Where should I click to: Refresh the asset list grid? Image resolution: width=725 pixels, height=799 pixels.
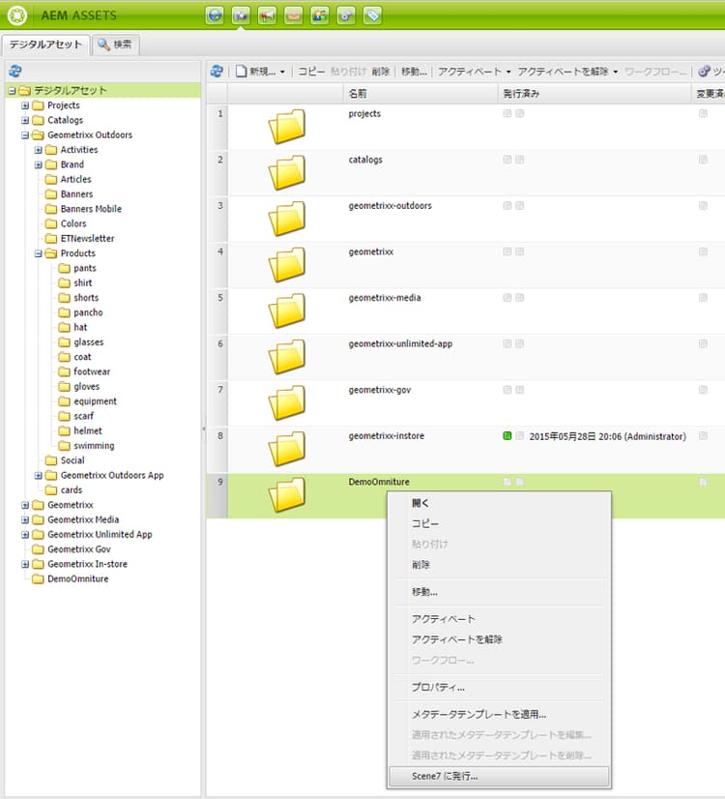click(217, 72)
